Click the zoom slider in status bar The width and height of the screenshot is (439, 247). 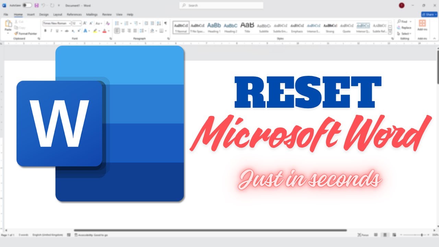[415, 235]
